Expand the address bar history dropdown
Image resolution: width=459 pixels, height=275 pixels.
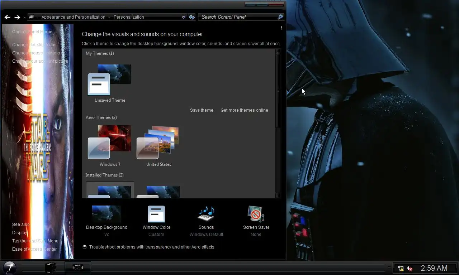[x=184, y=17]
